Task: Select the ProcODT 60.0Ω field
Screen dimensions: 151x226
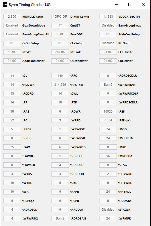Action: point(60,34)
